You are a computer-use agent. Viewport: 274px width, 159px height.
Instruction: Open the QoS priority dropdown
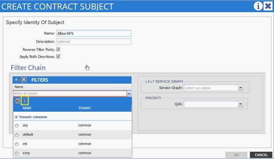tap(241, 104)
